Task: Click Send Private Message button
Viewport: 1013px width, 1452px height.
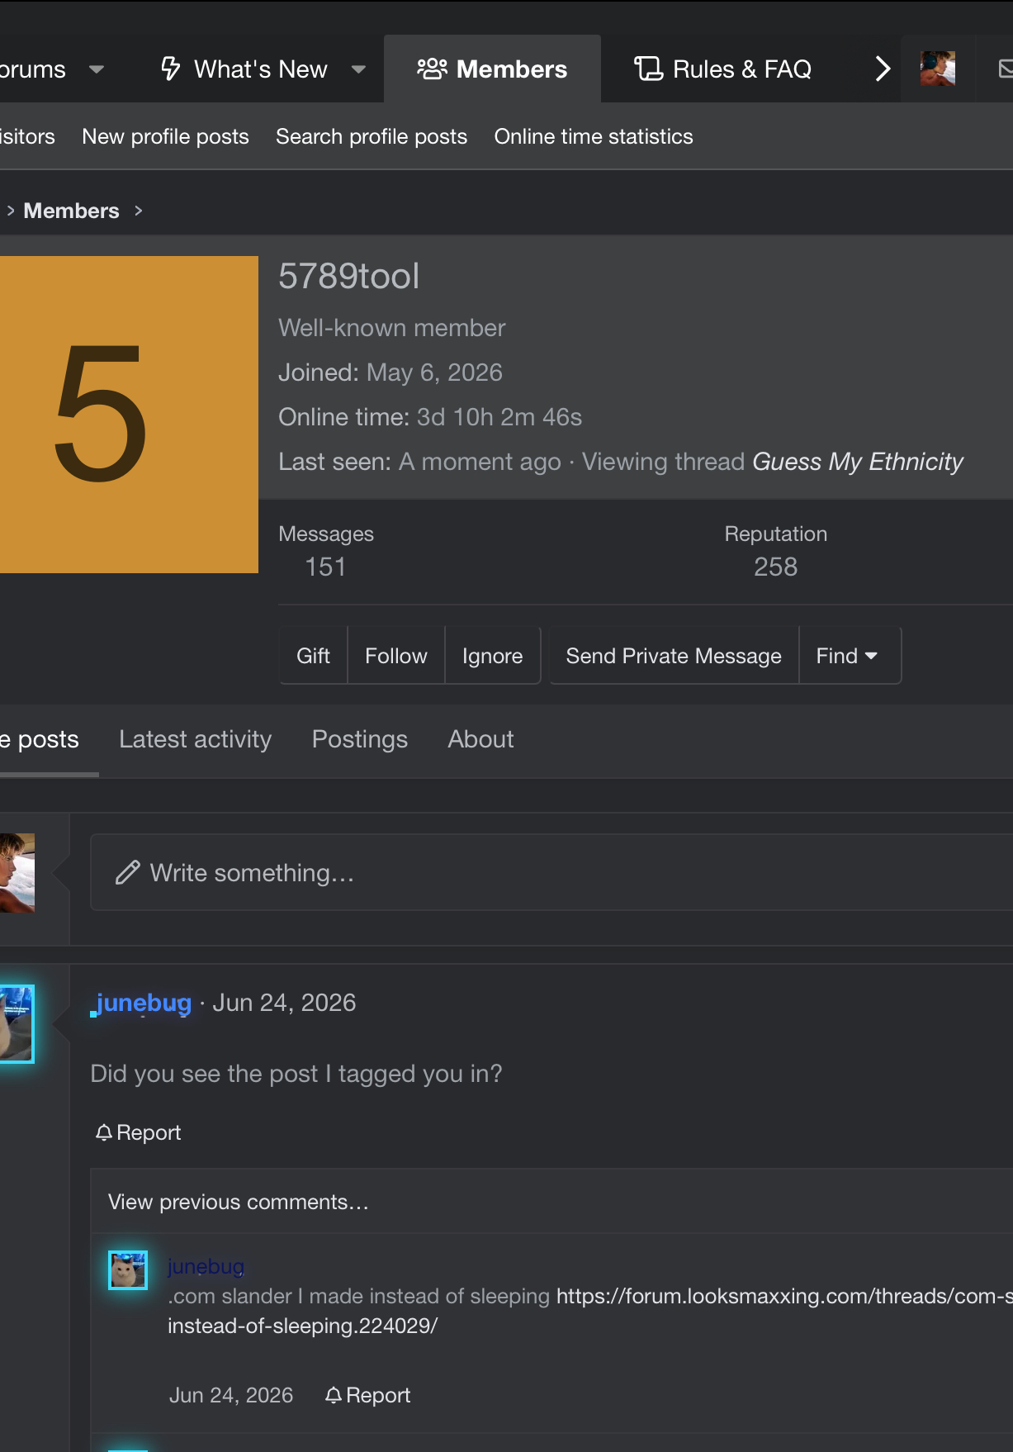Action: (x=674, y=656)
